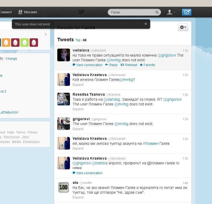Image resolution: width=212 pixels, height=204 pixels.
Task: Expand grigorovi's tweet
Action: pos(78,129)
